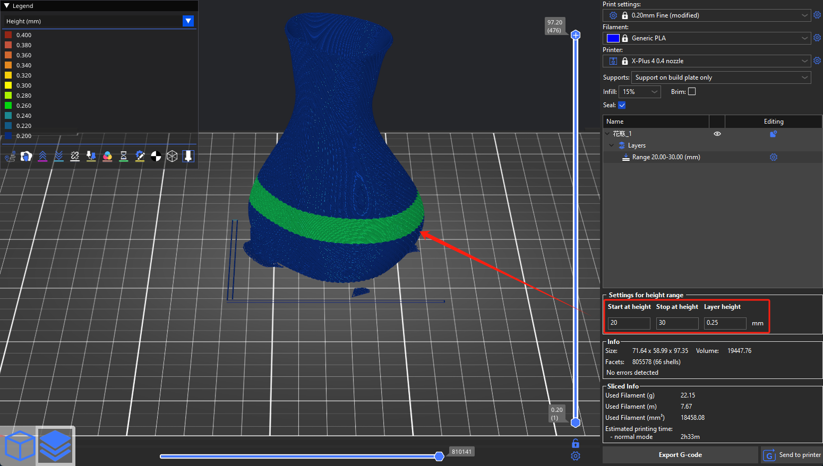Open the Supports dropdown

[x=721, y=77]
